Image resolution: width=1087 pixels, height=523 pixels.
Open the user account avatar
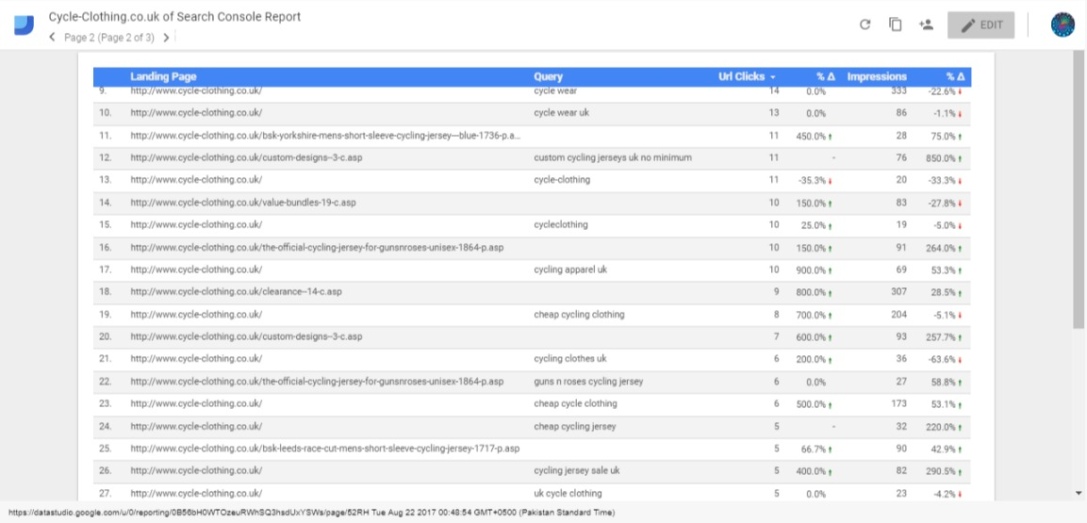click(1062, 25)
